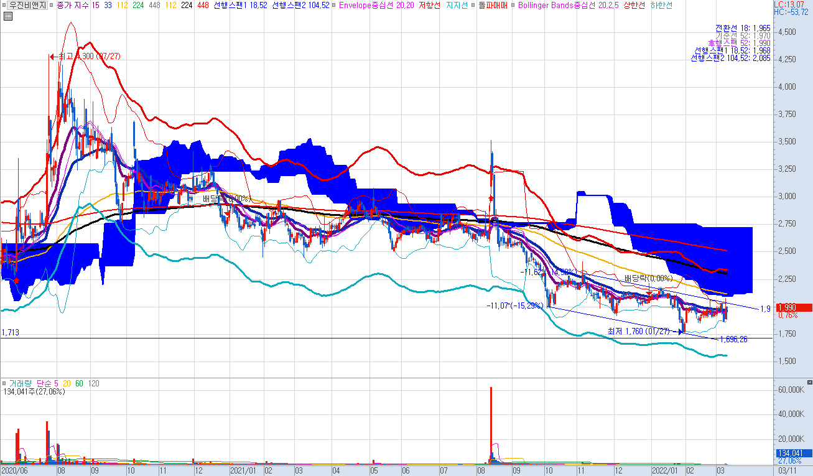The width and height of the screenshot is (813, 476).
Task: Click the 60,000K volume axis label
Action: [791, 390]
